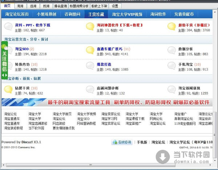Click the 在线咨询 button in footer
Viewport: 218px width, 170px height.
point(122,142)
